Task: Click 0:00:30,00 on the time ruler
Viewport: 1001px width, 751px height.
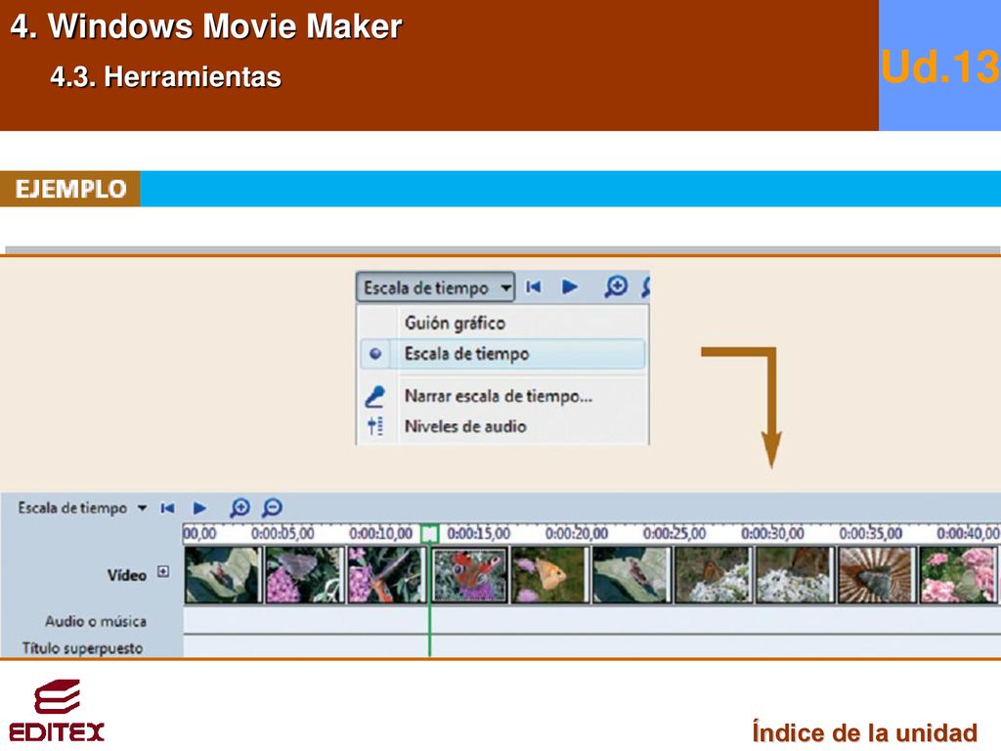Action: (772, 534)
